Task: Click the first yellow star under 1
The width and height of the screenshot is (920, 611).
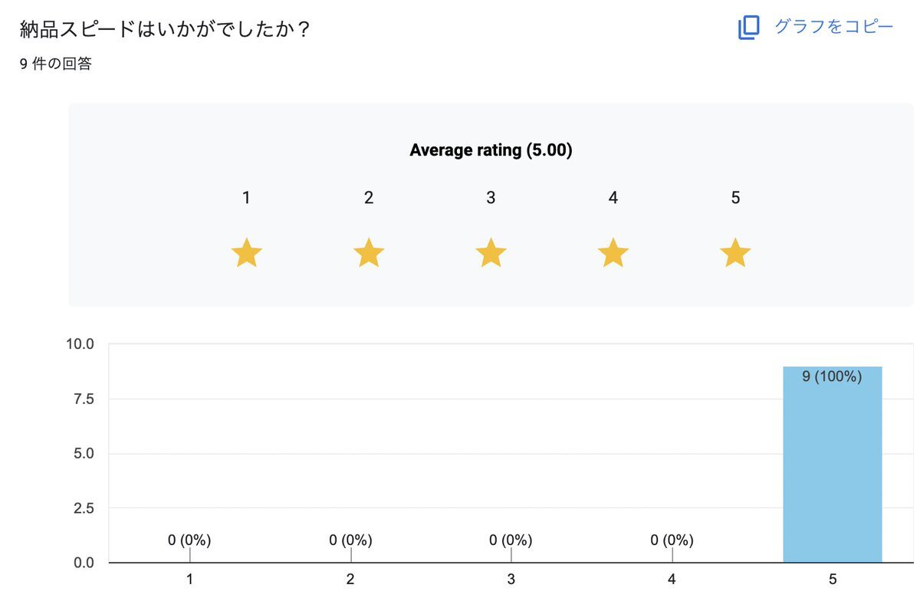Action: pyautogui.click(x=246, y=252)
